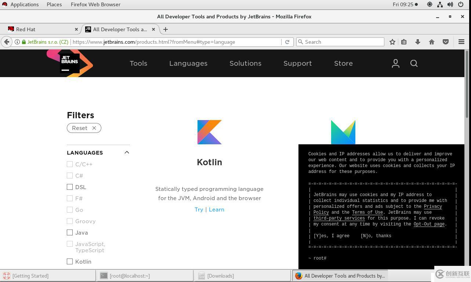Screen dimensions: 471x282
Task: Show bookmarks list icon
Action: coord(404,42)
